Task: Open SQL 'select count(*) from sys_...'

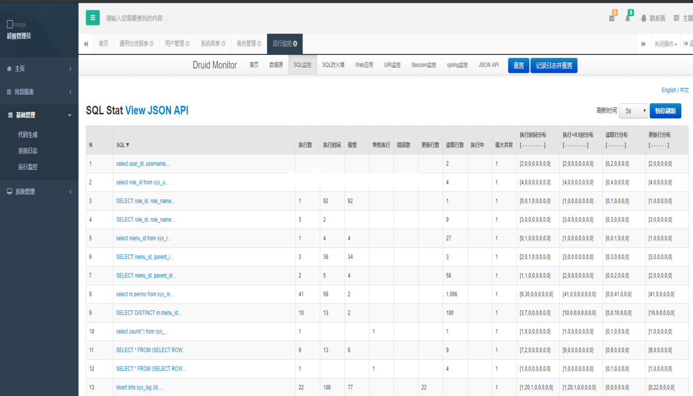Action: [x=143, y=332]
